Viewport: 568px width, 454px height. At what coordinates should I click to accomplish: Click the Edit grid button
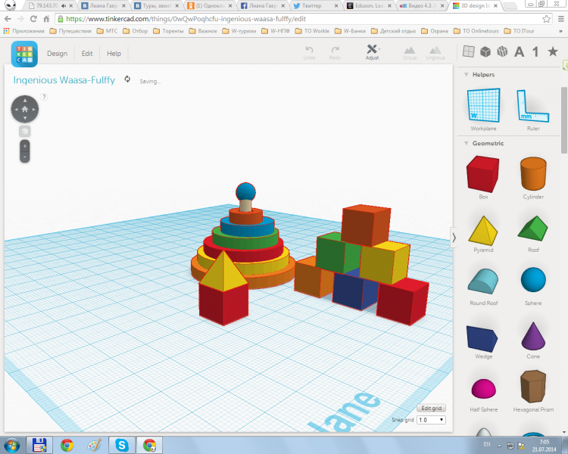click(431, 408)
